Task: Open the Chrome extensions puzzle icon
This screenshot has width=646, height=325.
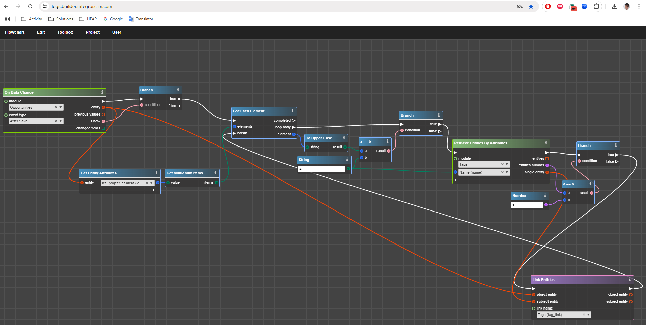Action: (x=596, y=6)
